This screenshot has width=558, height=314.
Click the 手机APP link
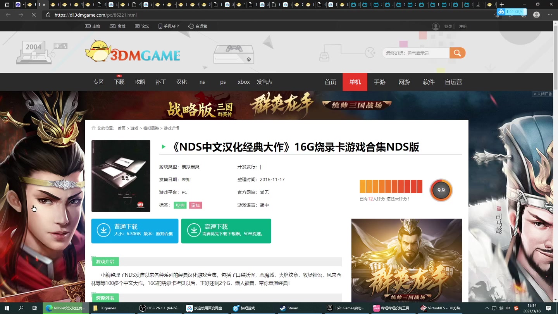point(169,26)
